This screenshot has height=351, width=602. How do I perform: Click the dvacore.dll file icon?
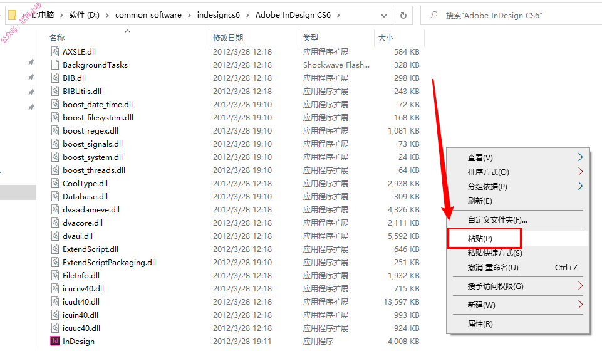pos(55,223)
